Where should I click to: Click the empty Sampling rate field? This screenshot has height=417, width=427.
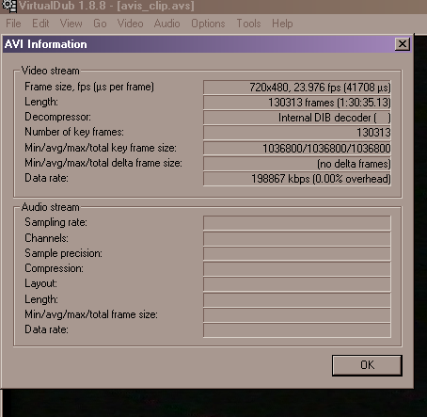pyautogui.click(x=297, y=223)
